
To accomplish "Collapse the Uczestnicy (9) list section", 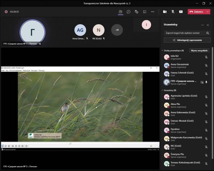I will (162, 90).
